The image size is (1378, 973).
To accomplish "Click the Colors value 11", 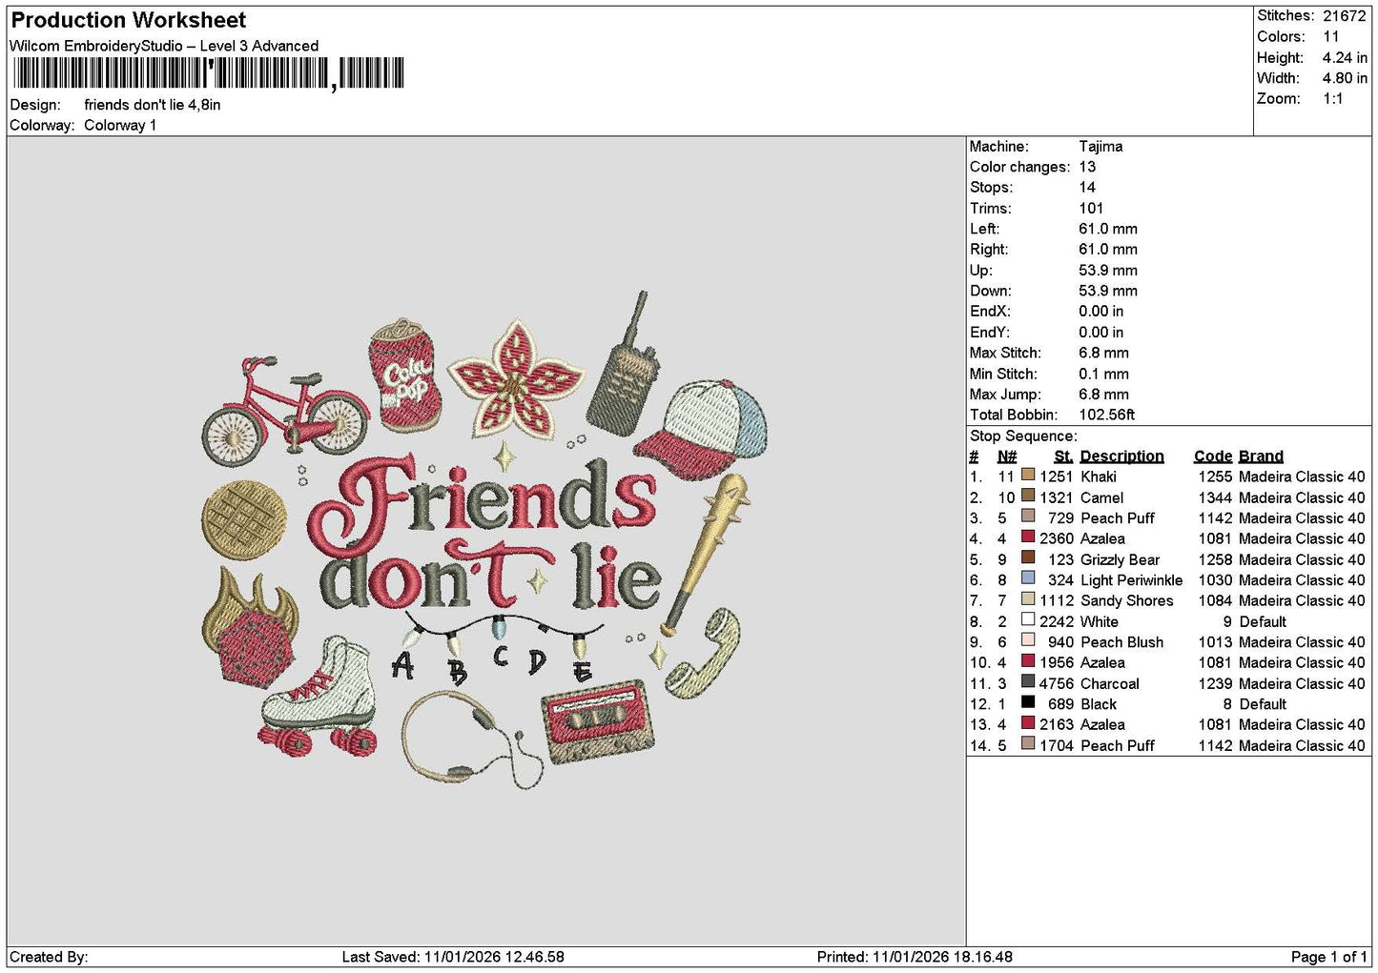I will click(x=1331, y=36).
